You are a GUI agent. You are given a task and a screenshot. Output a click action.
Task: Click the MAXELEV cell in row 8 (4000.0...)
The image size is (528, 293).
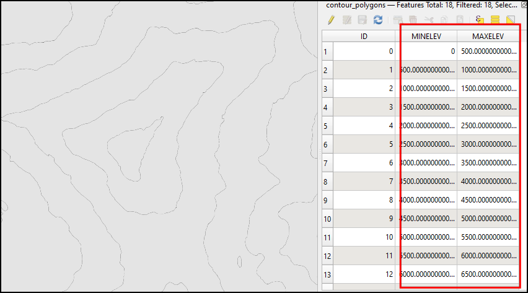coord(488,181)
